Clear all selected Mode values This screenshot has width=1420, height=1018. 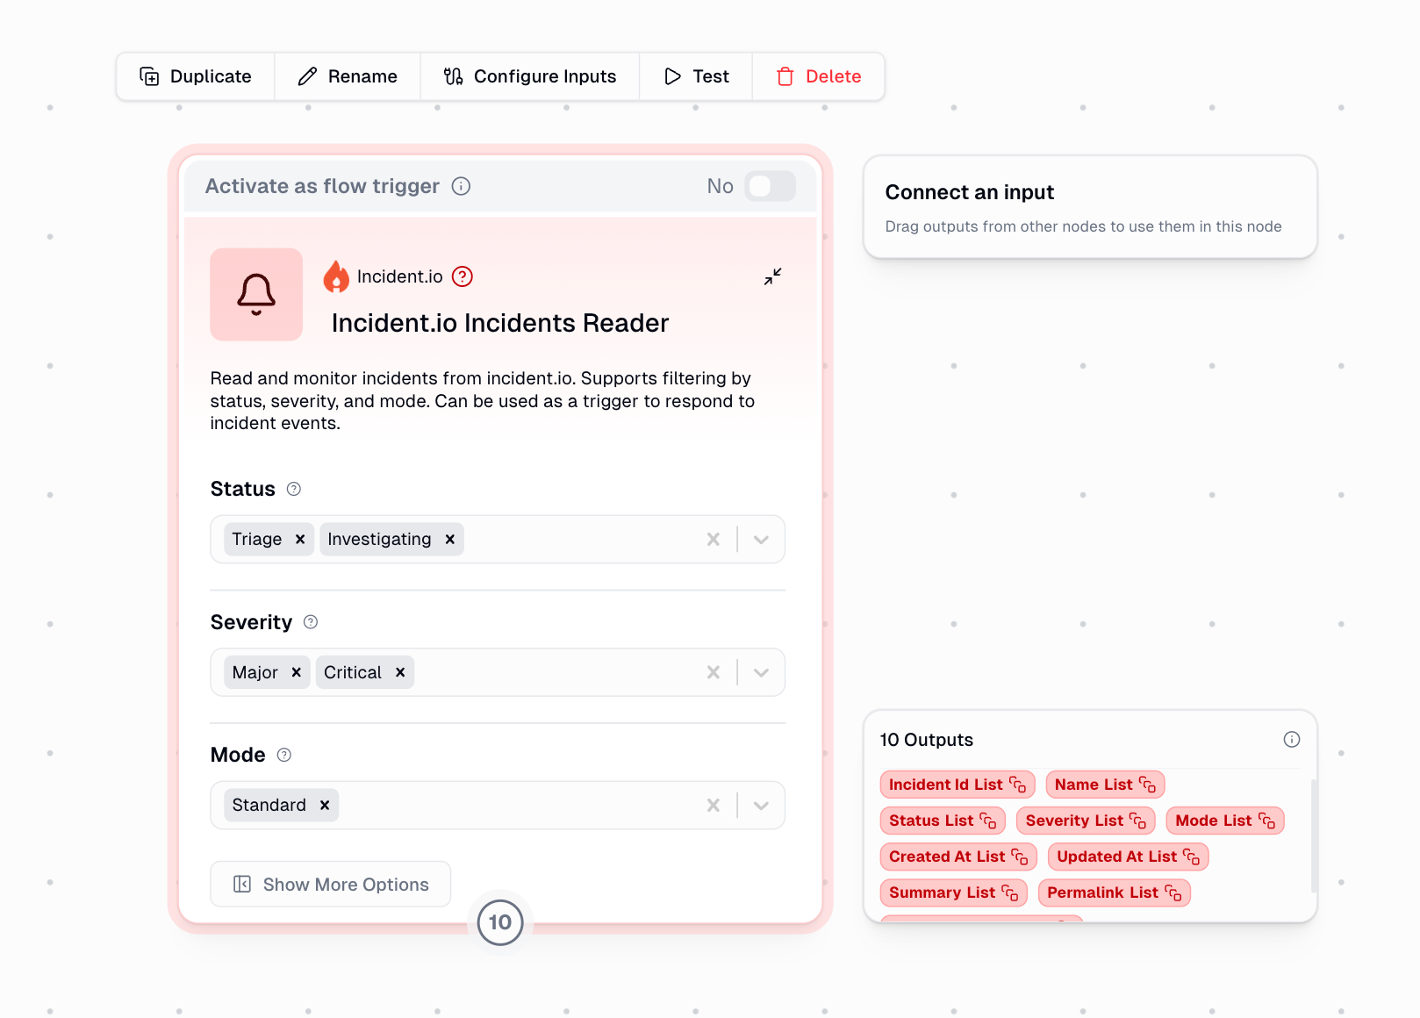[713, 805]
